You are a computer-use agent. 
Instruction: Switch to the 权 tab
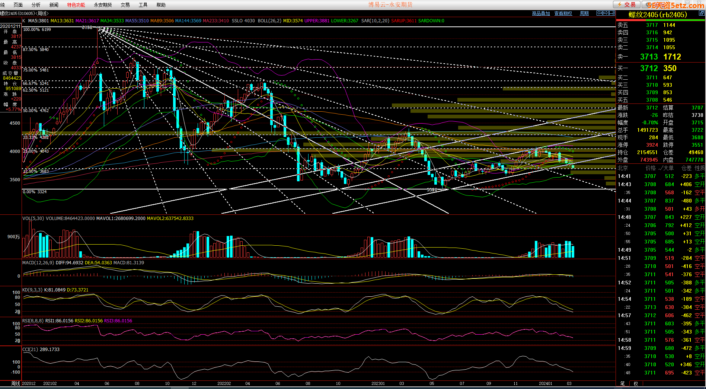(636, 383)
